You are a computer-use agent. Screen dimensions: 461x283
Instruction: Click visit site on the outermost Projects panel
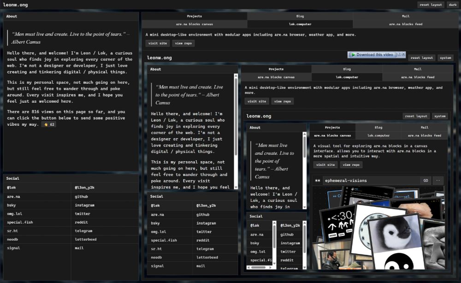pos(158,43)
